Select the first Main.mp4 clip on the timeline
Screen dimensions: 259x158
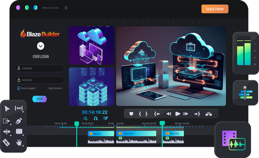101,134
